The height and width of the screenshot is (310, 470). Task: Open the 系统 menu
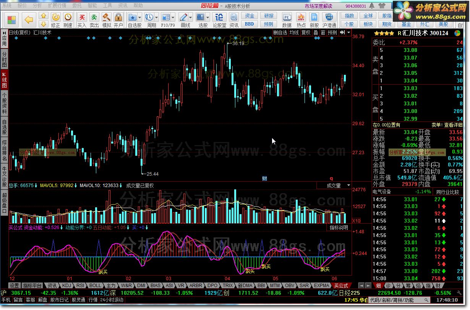7,6
